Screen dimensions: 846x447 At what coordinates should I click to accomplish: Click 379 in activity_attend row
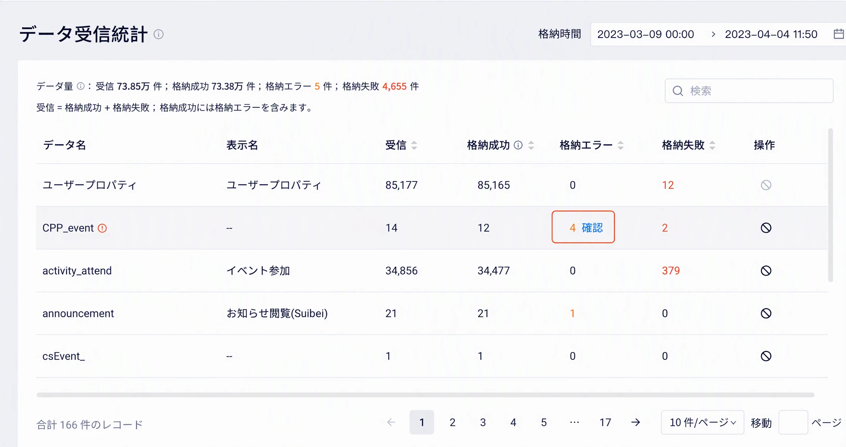pyautogui.click(x=671, y=271)
